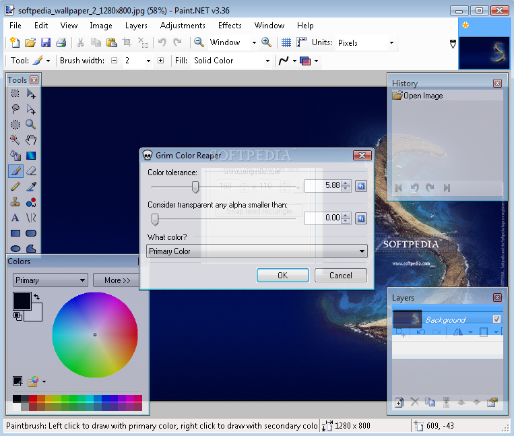The width and height of the screenshot is (514, 436).
Task: Select the Freeform Shape tool
Action: click(31, 249)
